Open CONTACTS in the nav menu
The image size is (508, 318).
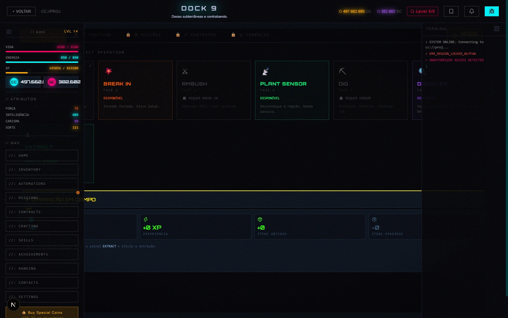42,283
